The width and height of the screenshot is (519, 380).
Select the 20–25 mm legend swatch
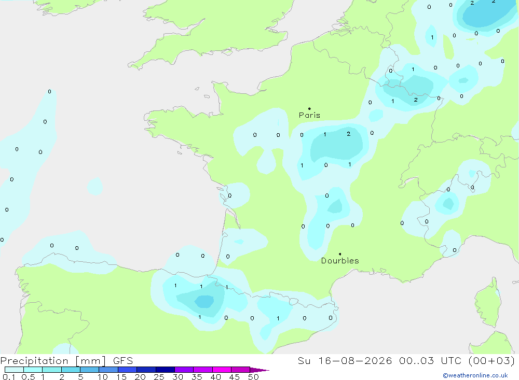pos(146,370)
